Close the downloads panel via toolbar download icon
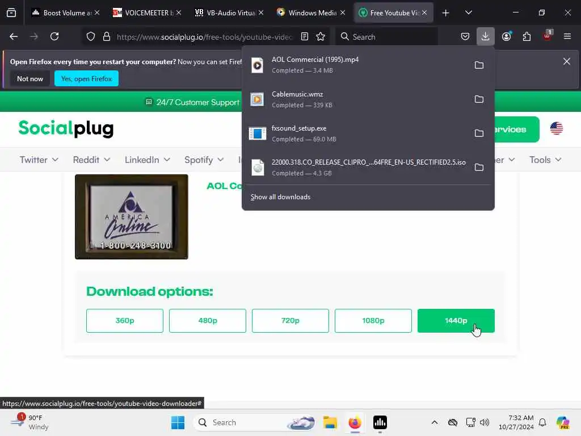The width and height of the screenshot is (581, 436). tap(486, 37)
